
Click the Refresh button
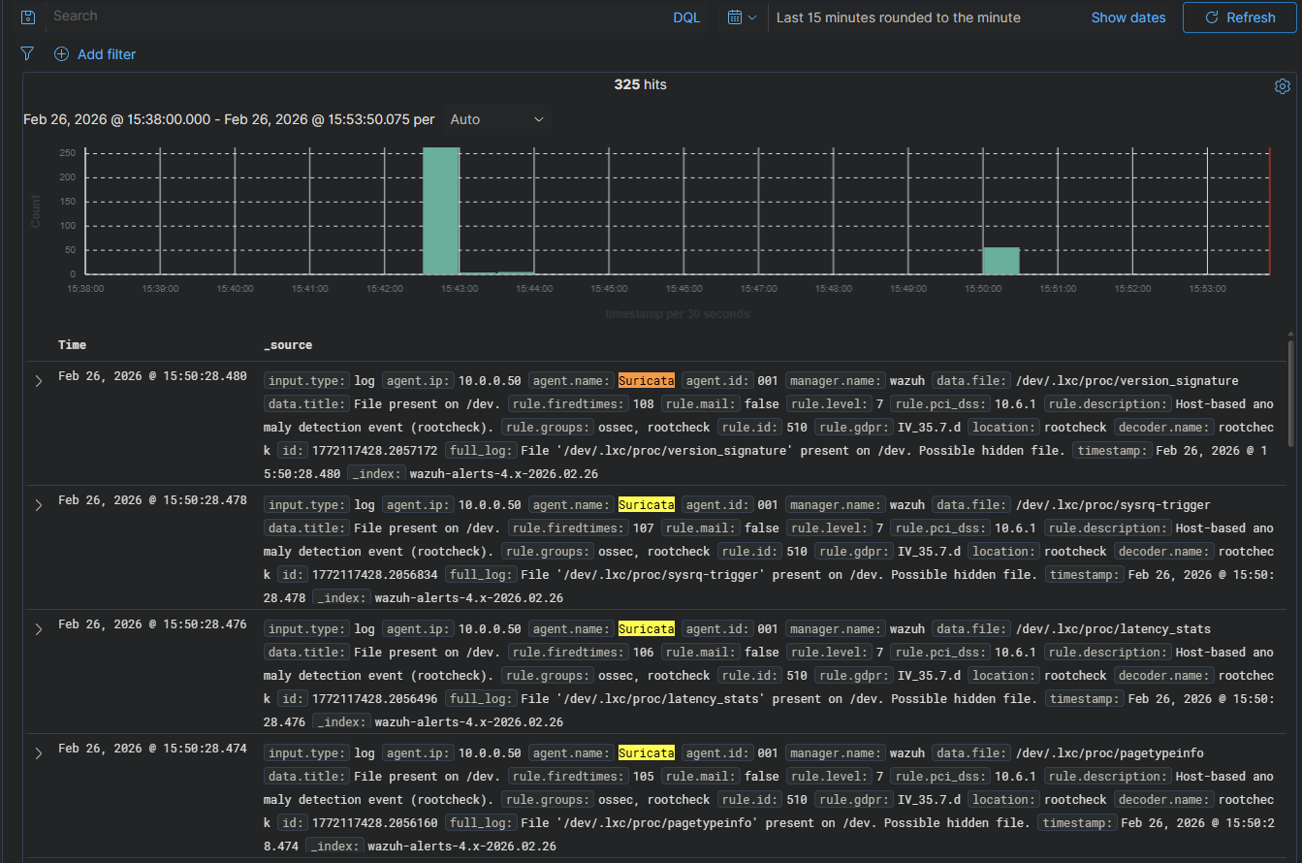[x=1239, y=17]
